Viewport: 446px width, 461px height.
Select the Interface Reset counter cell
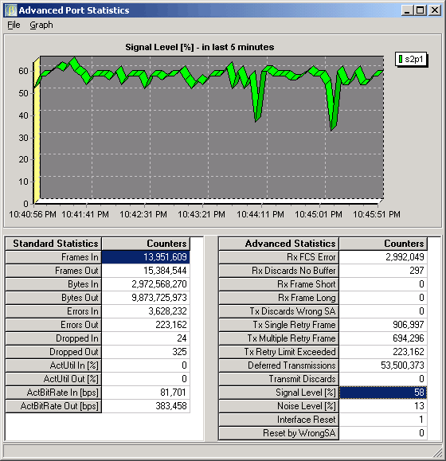(383, 420)
